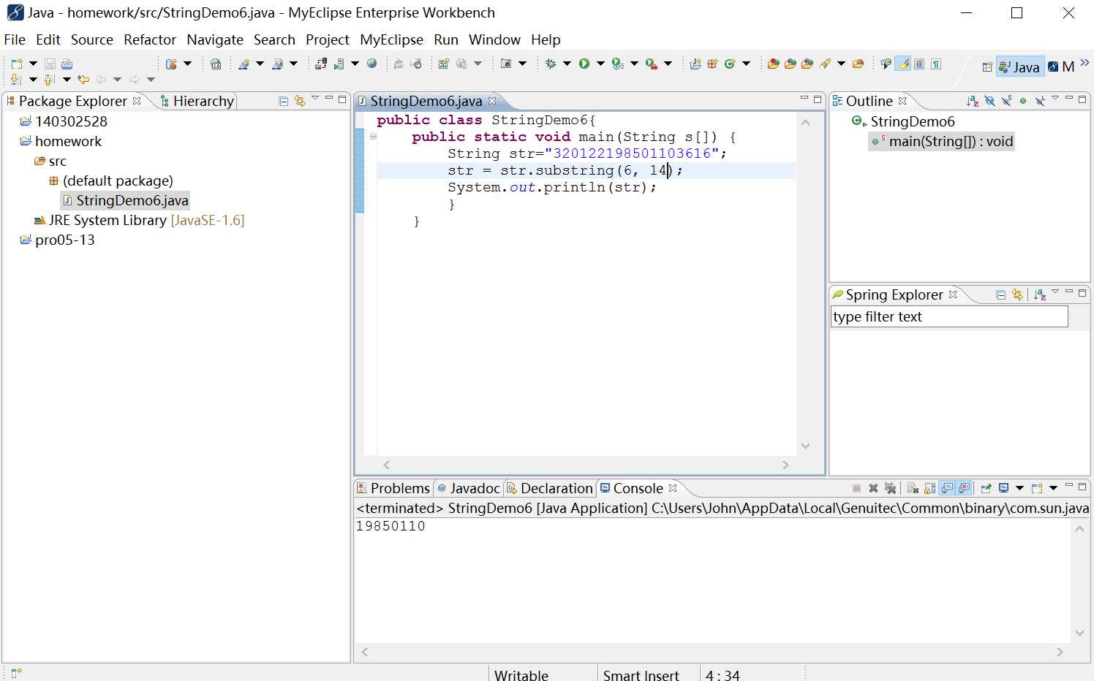Image resolution: width=1094 pixels, height=681 pixels.
Task: Select main(String[]) in Outline
Action: point(942,141)
